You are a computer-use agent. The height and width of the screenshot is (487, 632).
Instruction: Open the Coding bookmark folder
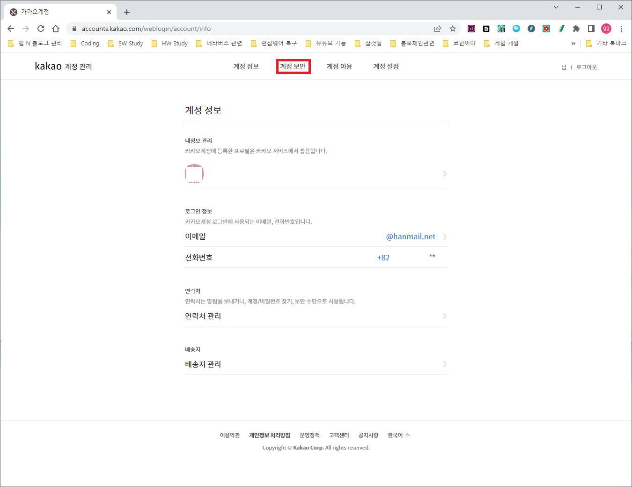85,43
